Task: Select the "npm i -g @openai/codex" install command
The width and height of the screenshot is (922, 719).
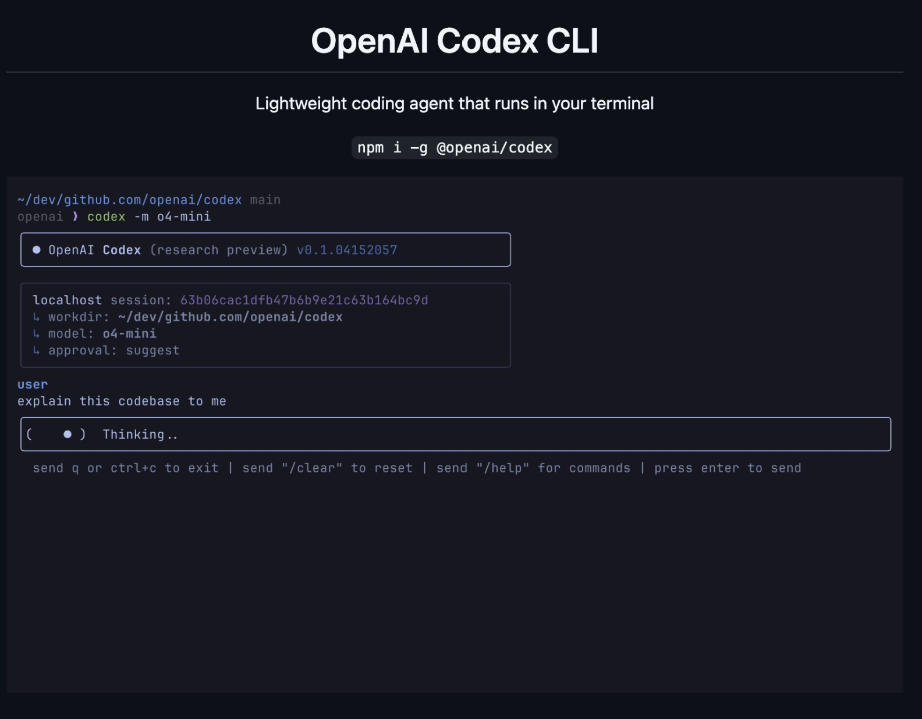Action: click(x=455, y=148)
